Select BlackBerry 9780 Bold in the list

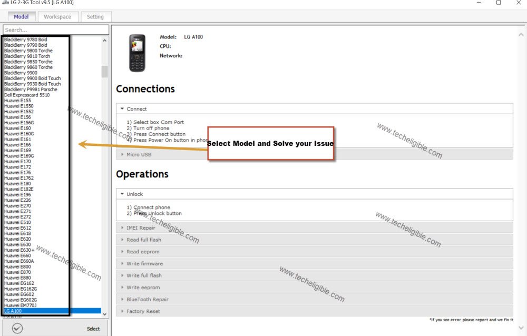[25, 39]
